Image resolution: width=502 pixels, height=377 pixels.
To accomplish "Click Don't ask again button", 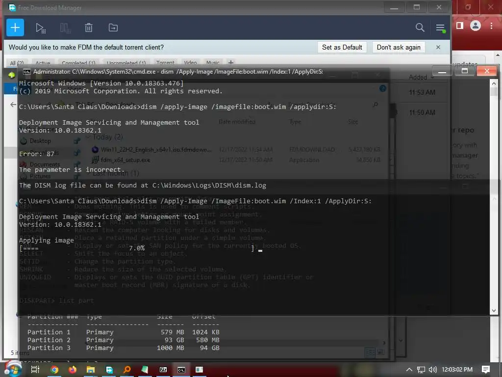I will 399,48.
